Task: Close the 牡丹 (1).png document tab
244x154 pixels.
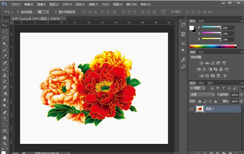Action: point(64,19)
